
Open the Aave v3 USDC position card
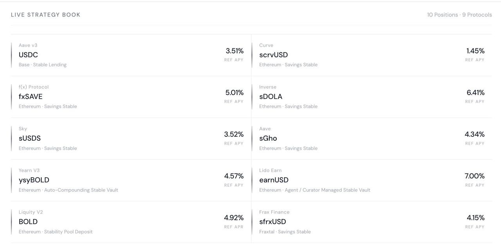[x=131, y=55]
